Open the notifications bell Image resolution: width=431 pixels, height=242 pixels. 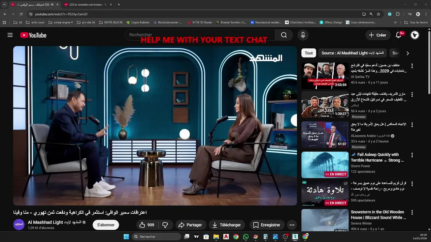(x=399, y=35)
